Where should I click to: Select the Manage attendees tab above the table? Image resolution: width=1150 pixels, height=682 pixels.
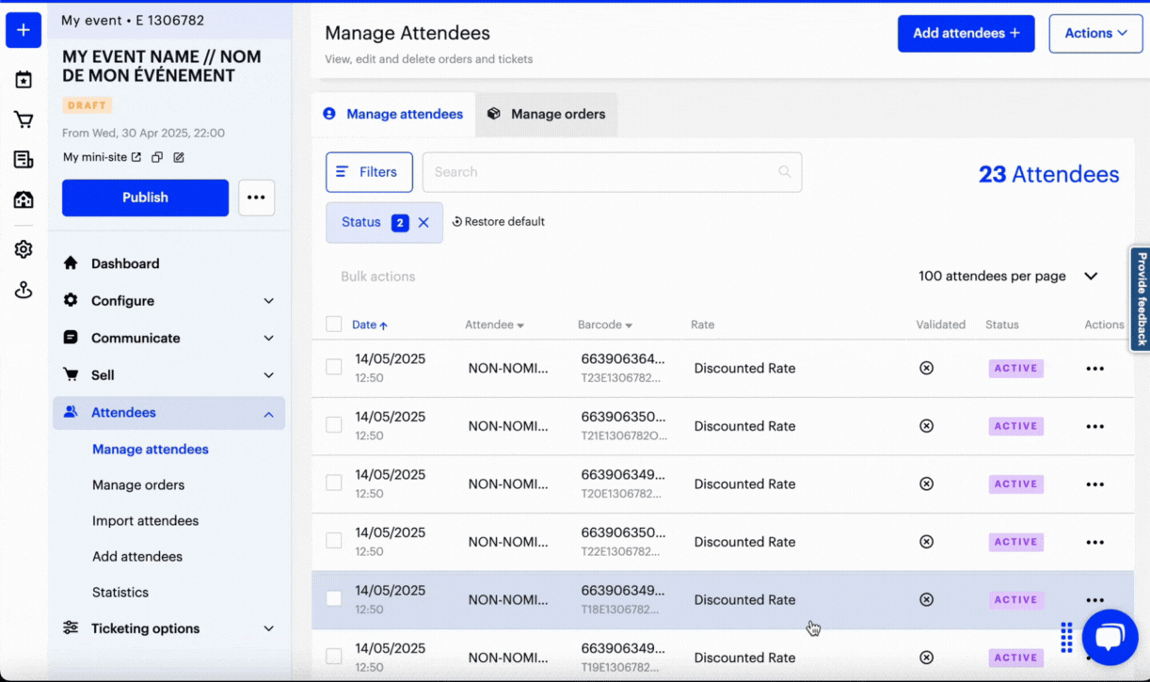[393, 114]
